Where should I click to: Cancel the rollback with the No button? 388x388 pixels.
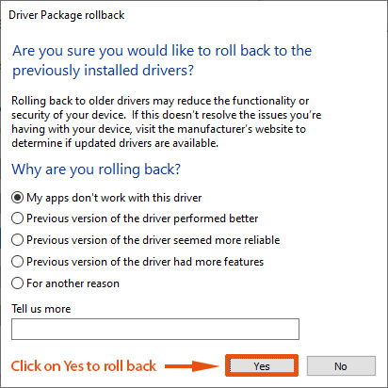tap(341, 366)
